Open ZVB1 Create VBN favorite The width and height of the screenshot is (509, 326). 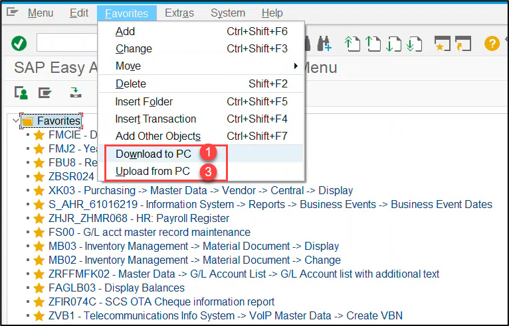point(226,315)
